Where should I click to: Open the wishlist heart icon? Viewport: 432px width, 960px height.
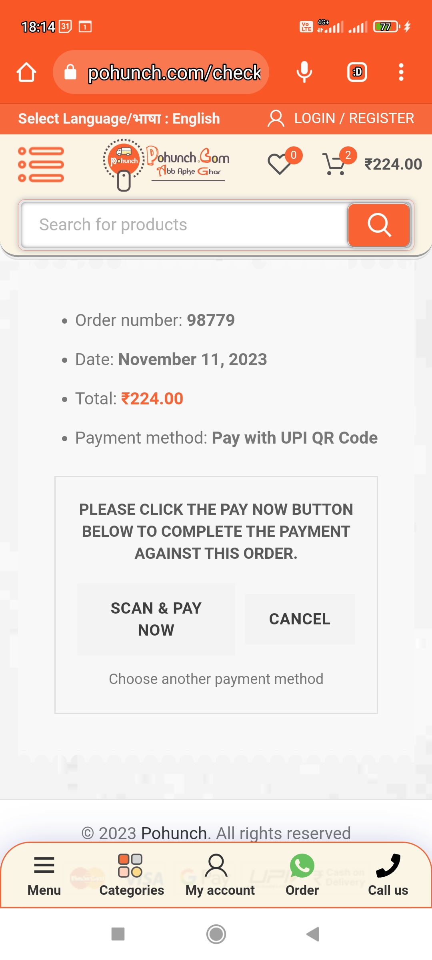coord(280,164)
